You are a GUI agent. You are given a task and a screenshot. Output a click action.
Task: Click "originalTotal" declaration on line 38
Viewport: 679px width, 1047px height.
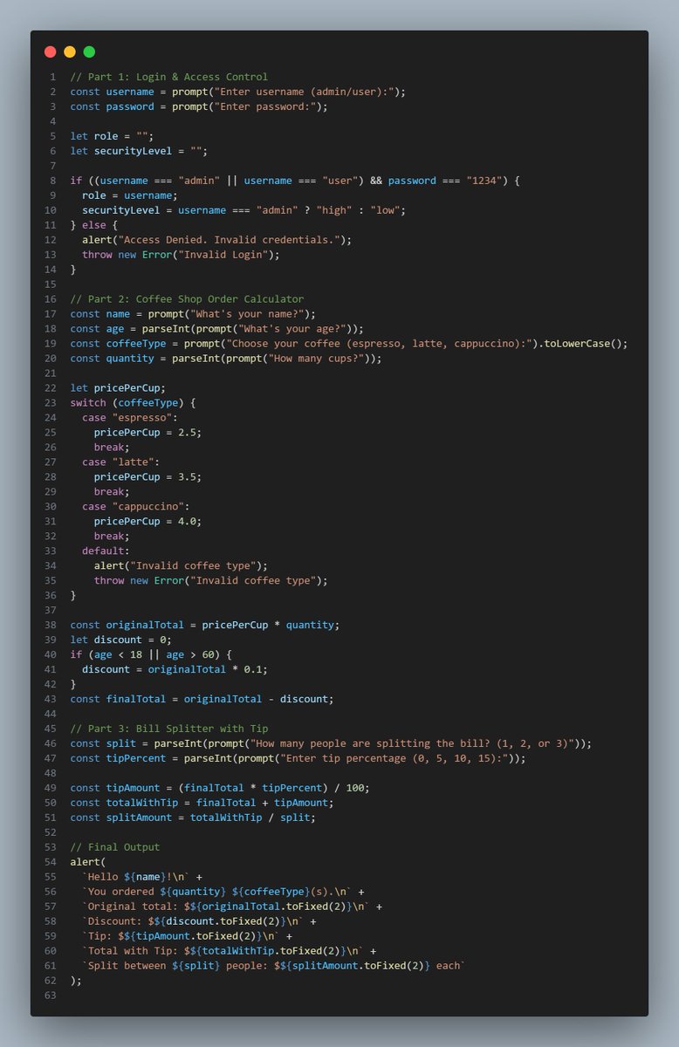145,626
